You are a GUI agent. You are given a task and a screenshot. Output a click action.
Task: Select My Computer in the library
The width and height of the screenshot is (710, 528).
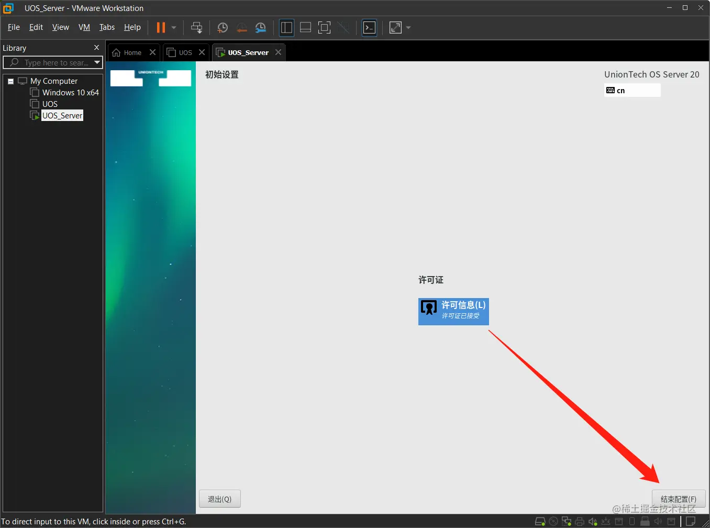54,81
